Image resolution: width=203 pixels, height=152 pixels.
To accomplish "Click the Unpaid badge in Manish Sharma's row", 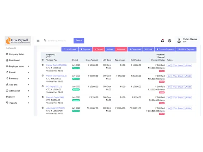I will point(162,81).
